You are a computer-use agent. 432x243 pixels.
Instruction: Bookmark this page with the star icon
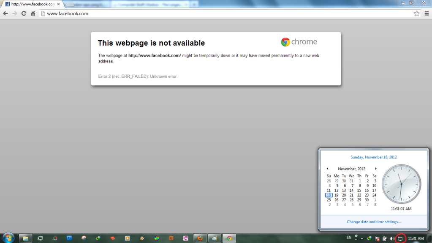coord(416,14)
